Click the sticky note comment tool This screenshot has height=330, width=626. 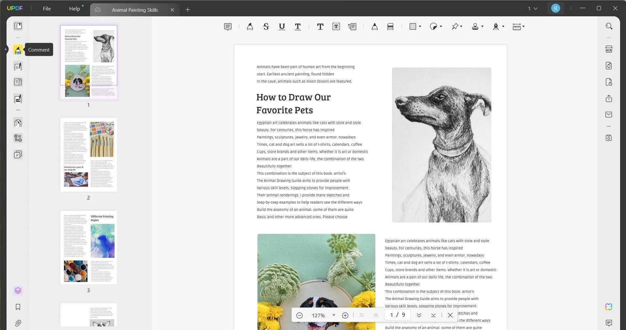pos(228,27)
